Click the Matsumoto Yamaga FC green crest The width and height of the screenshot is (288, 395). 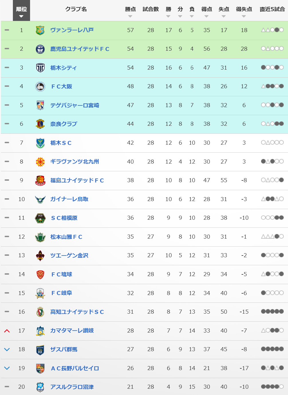tap(40, 237)
